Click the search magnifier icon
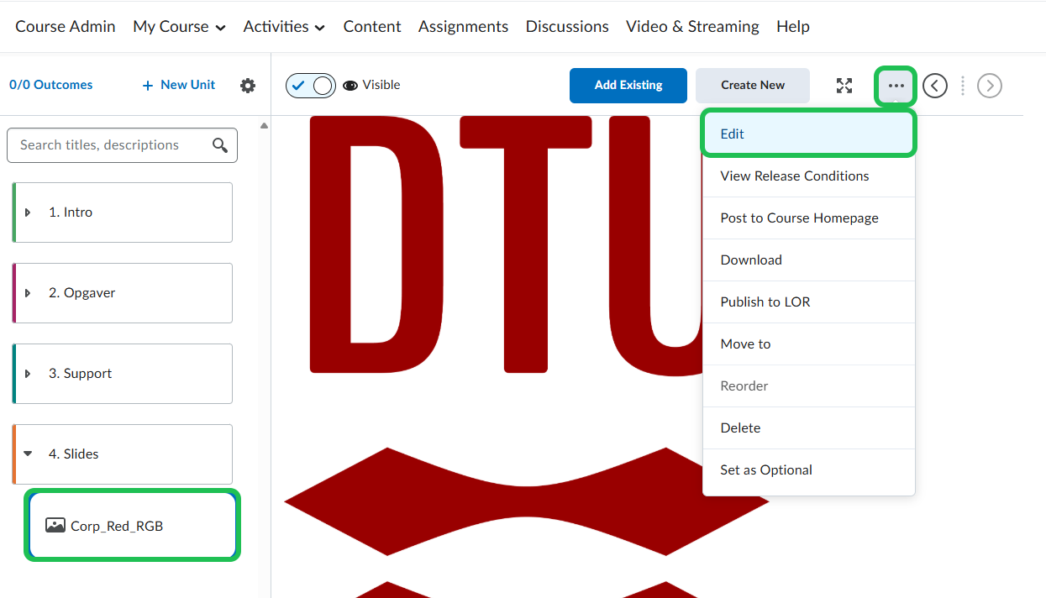1046x598 pixels. pyautogui.click(x=220, y=145)
